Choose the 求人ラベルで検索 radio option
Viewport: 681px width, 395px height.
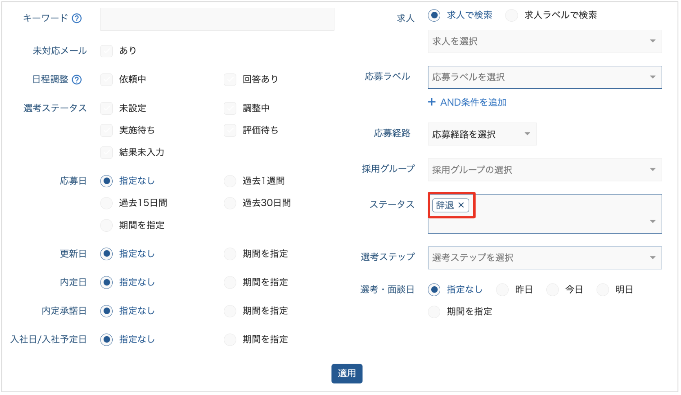[511, 15]
